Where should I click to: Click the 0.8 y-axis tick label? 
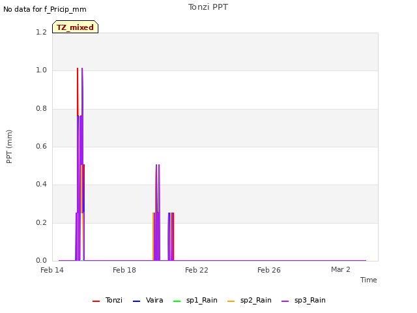(x=41, y=108)
